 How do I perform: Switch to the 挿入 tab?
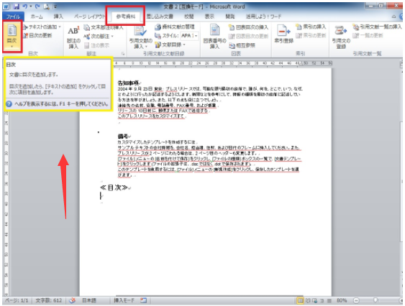[x=58, y=17]
